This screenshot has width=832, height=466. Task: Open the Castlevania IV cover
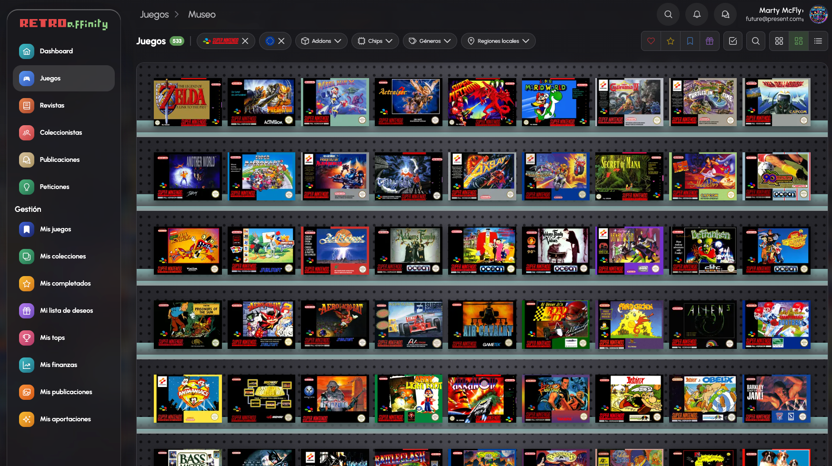click(629, 102)
